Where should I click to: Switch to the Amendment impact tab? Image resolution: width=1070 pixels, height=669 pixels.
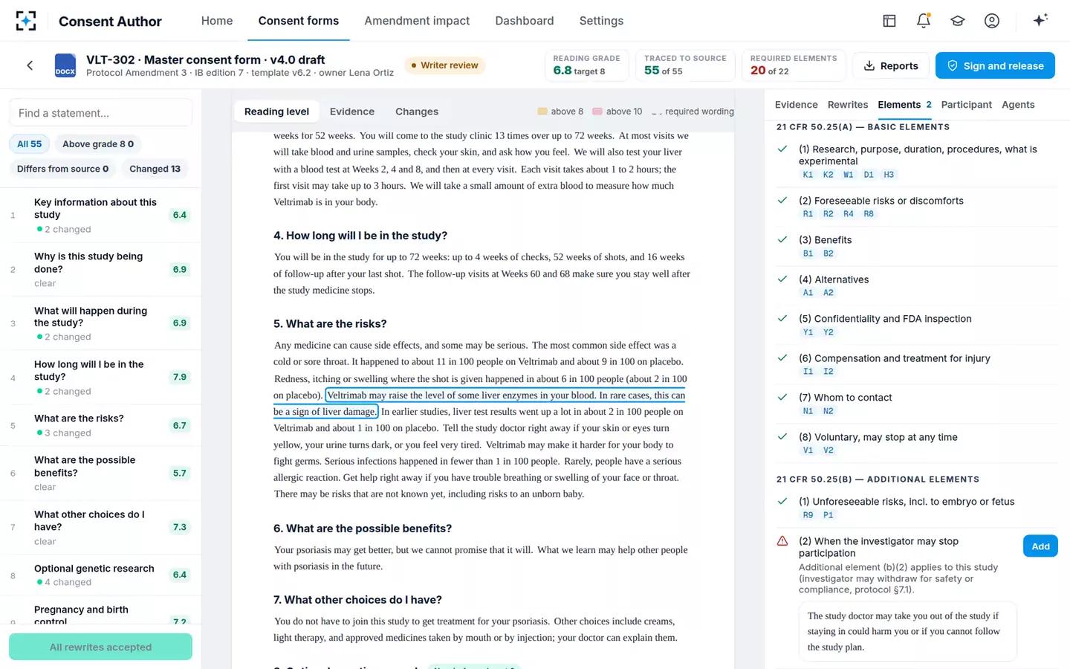pos(417,21)
